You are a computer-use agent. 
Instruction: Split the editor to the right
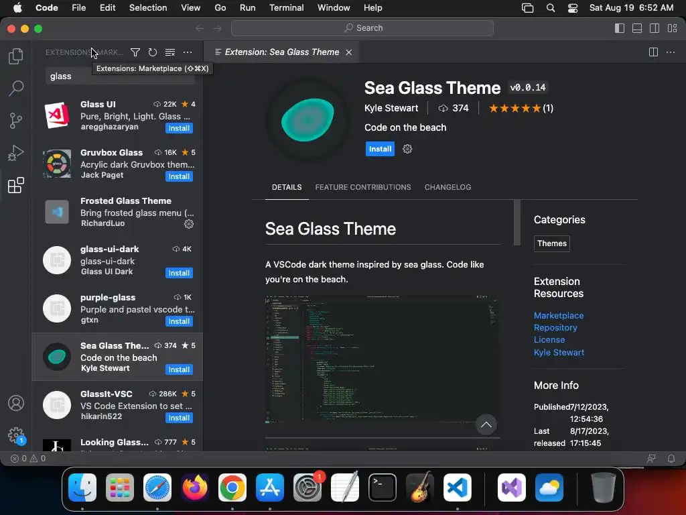pyautogui.click(x=653, y=52)
